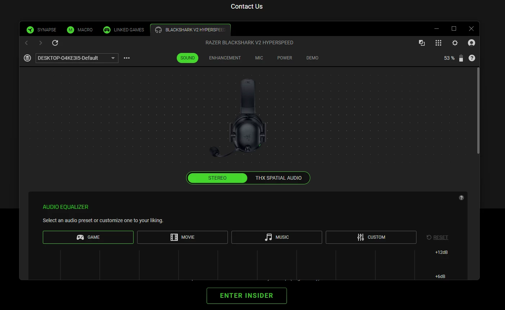
Task: Click the 53 % battery text
Action: coord(449,58)
